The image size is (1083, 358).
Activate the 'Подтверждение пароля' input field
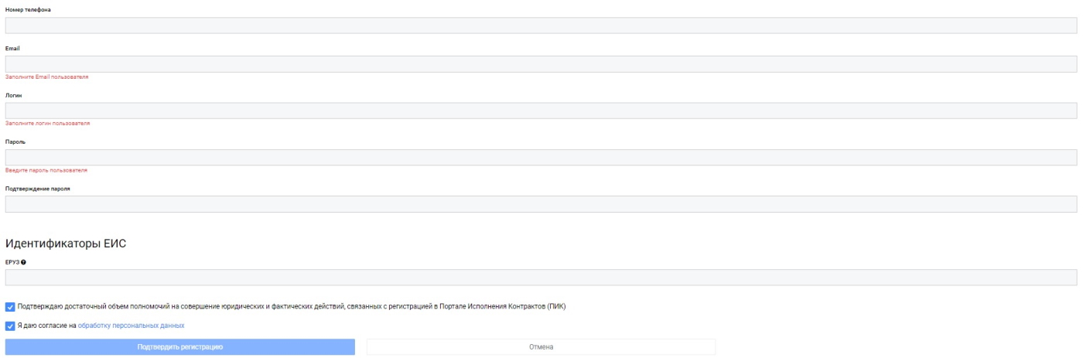541,204
